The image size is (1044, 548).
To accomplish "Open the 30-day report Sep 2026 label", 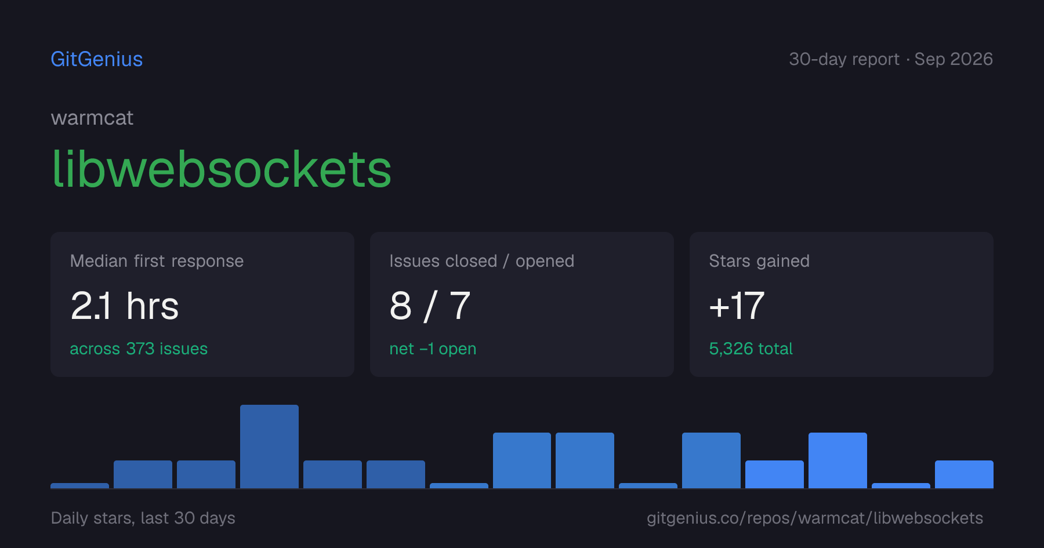I will (x=891, y=59).
